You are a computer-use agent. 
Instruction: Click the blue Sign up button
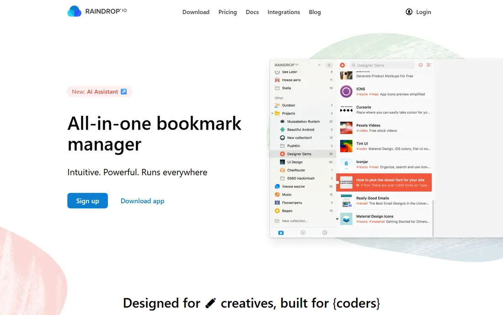(88, 201)
